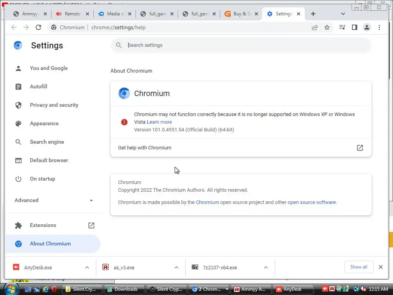Open the downloaded AnyDesk.exe file

38,268
